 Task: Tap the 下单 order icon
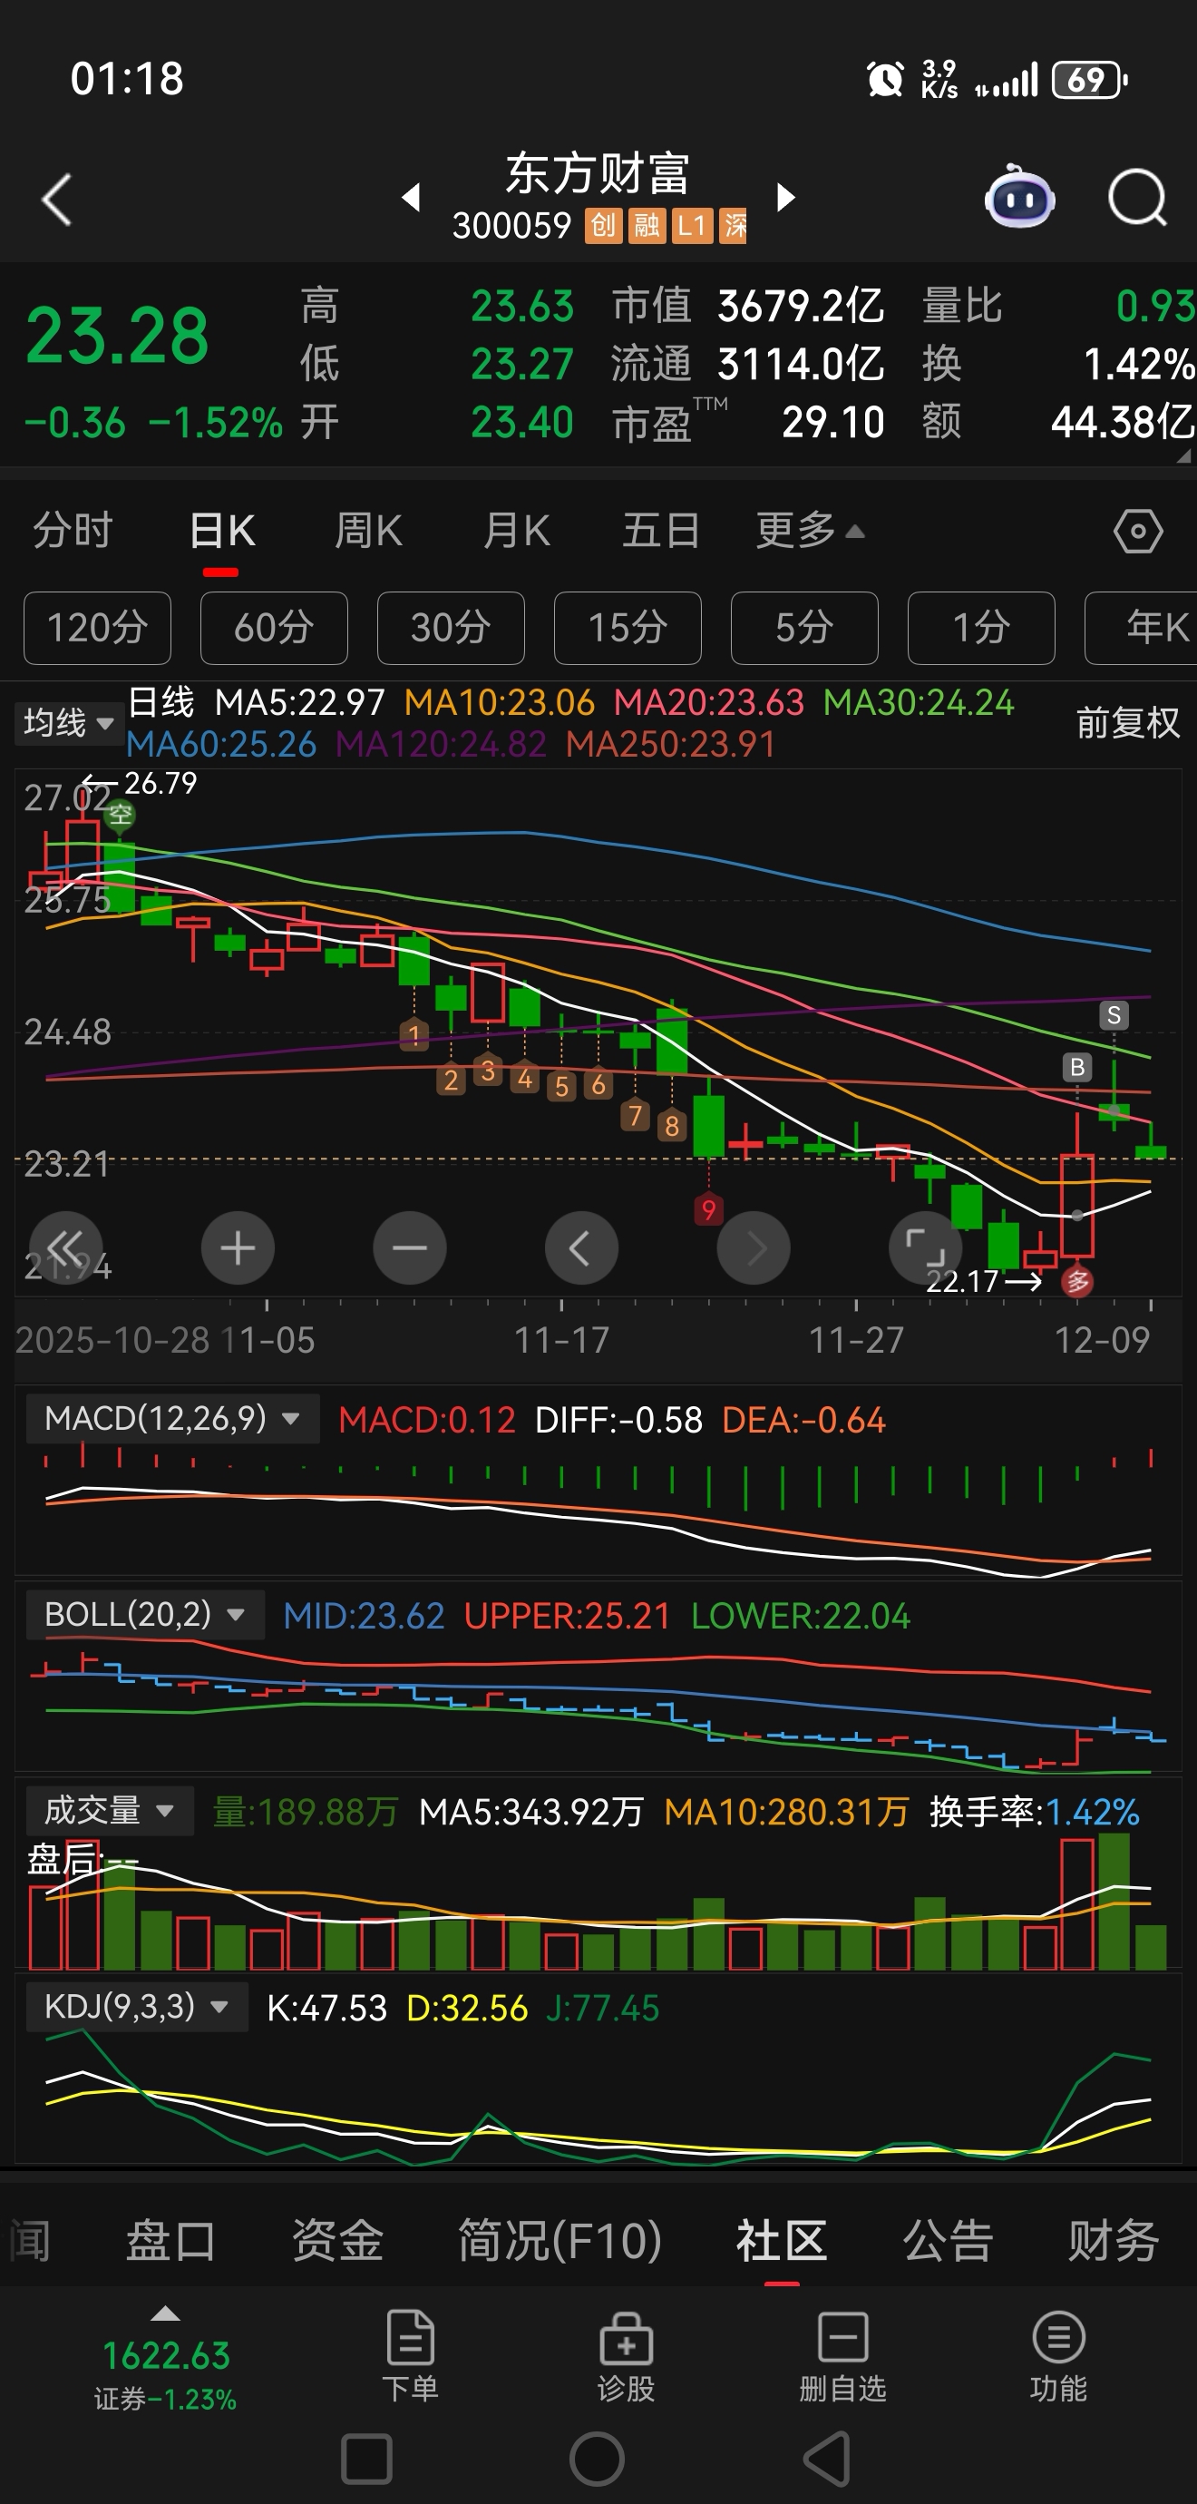point(411,2355)
